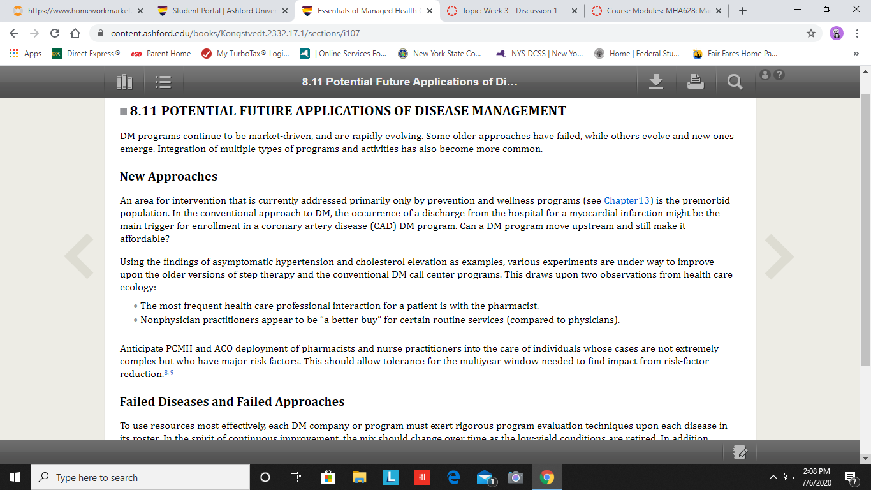Click the download icon in reader toolbar
The height and width of the screenshot is (490, 871).
click(656, 81)
